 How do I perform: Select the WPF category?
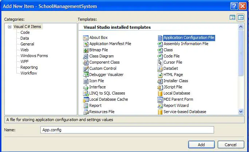coord(24,61)
